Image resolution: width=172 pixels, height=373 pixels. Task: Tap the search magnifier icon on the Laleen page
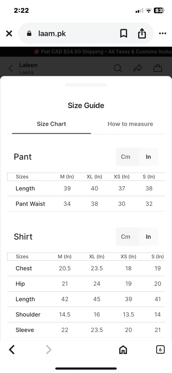point(118,68)
